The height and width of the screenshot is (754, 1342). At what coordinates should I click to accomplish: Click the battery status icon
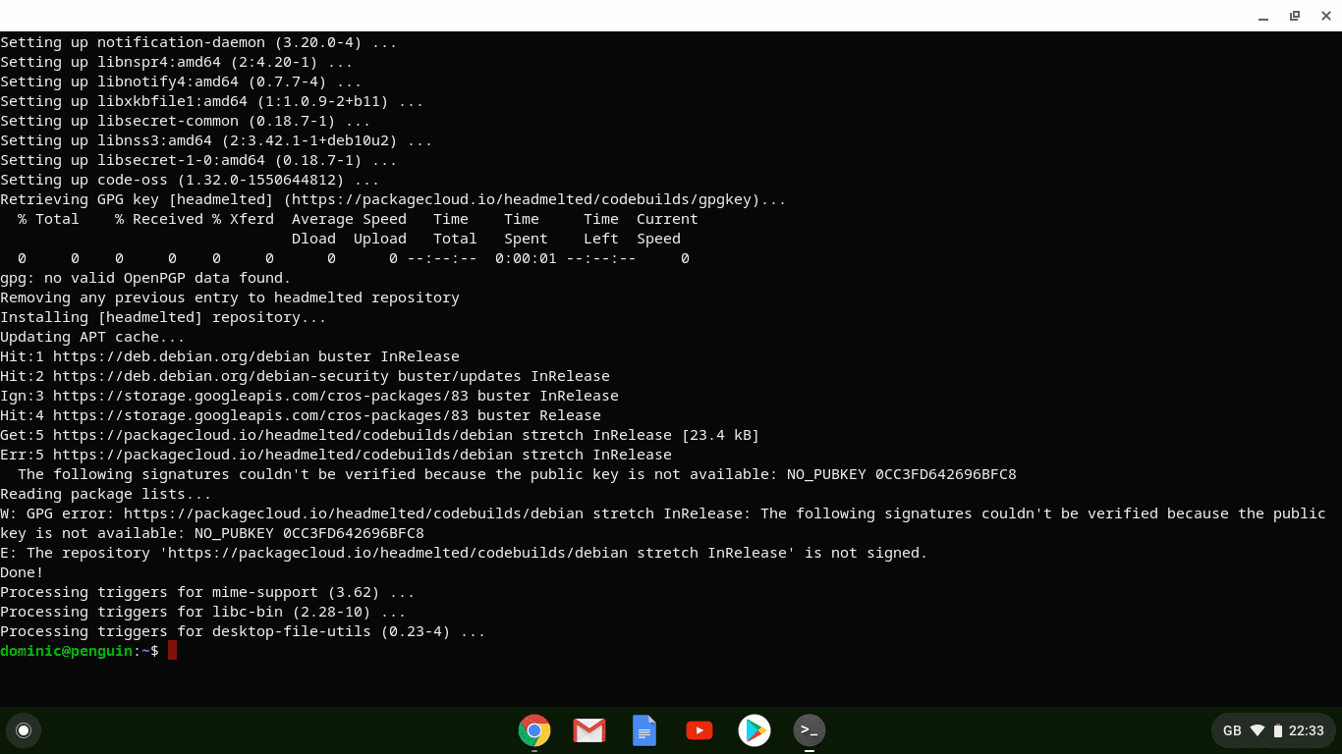point(1277,730)
